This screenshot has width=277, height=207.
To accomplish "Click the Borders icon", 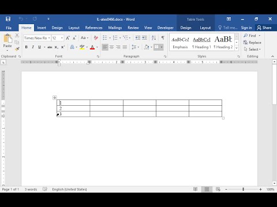I will (x=157, y=47).
